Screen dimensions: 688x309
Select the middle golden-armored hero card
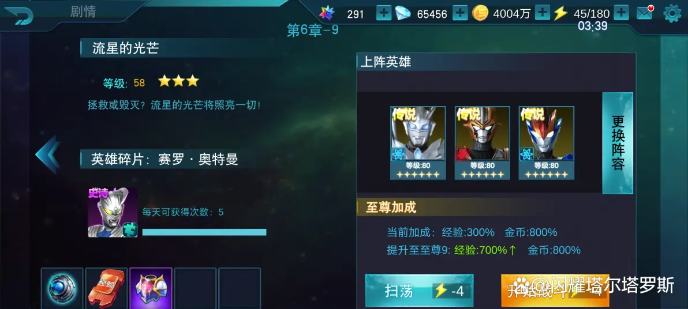(x=482, y=143)
